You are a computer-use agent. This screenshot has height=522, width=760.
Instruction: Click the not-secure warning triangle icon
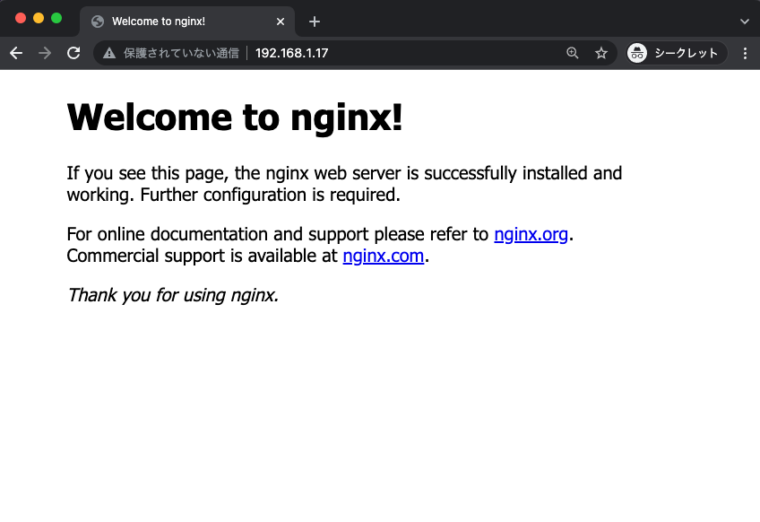point(109,53)
